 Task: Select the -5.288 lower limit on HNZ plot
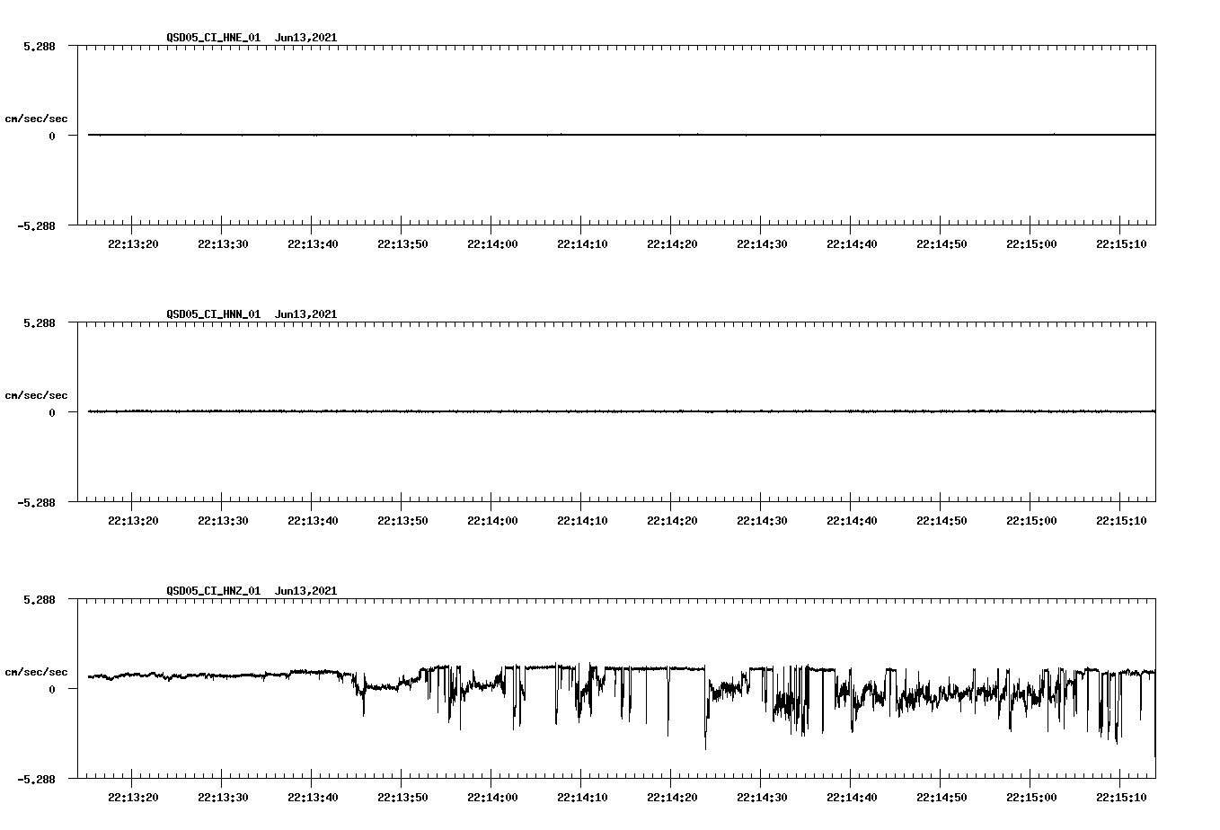(36, 779)
